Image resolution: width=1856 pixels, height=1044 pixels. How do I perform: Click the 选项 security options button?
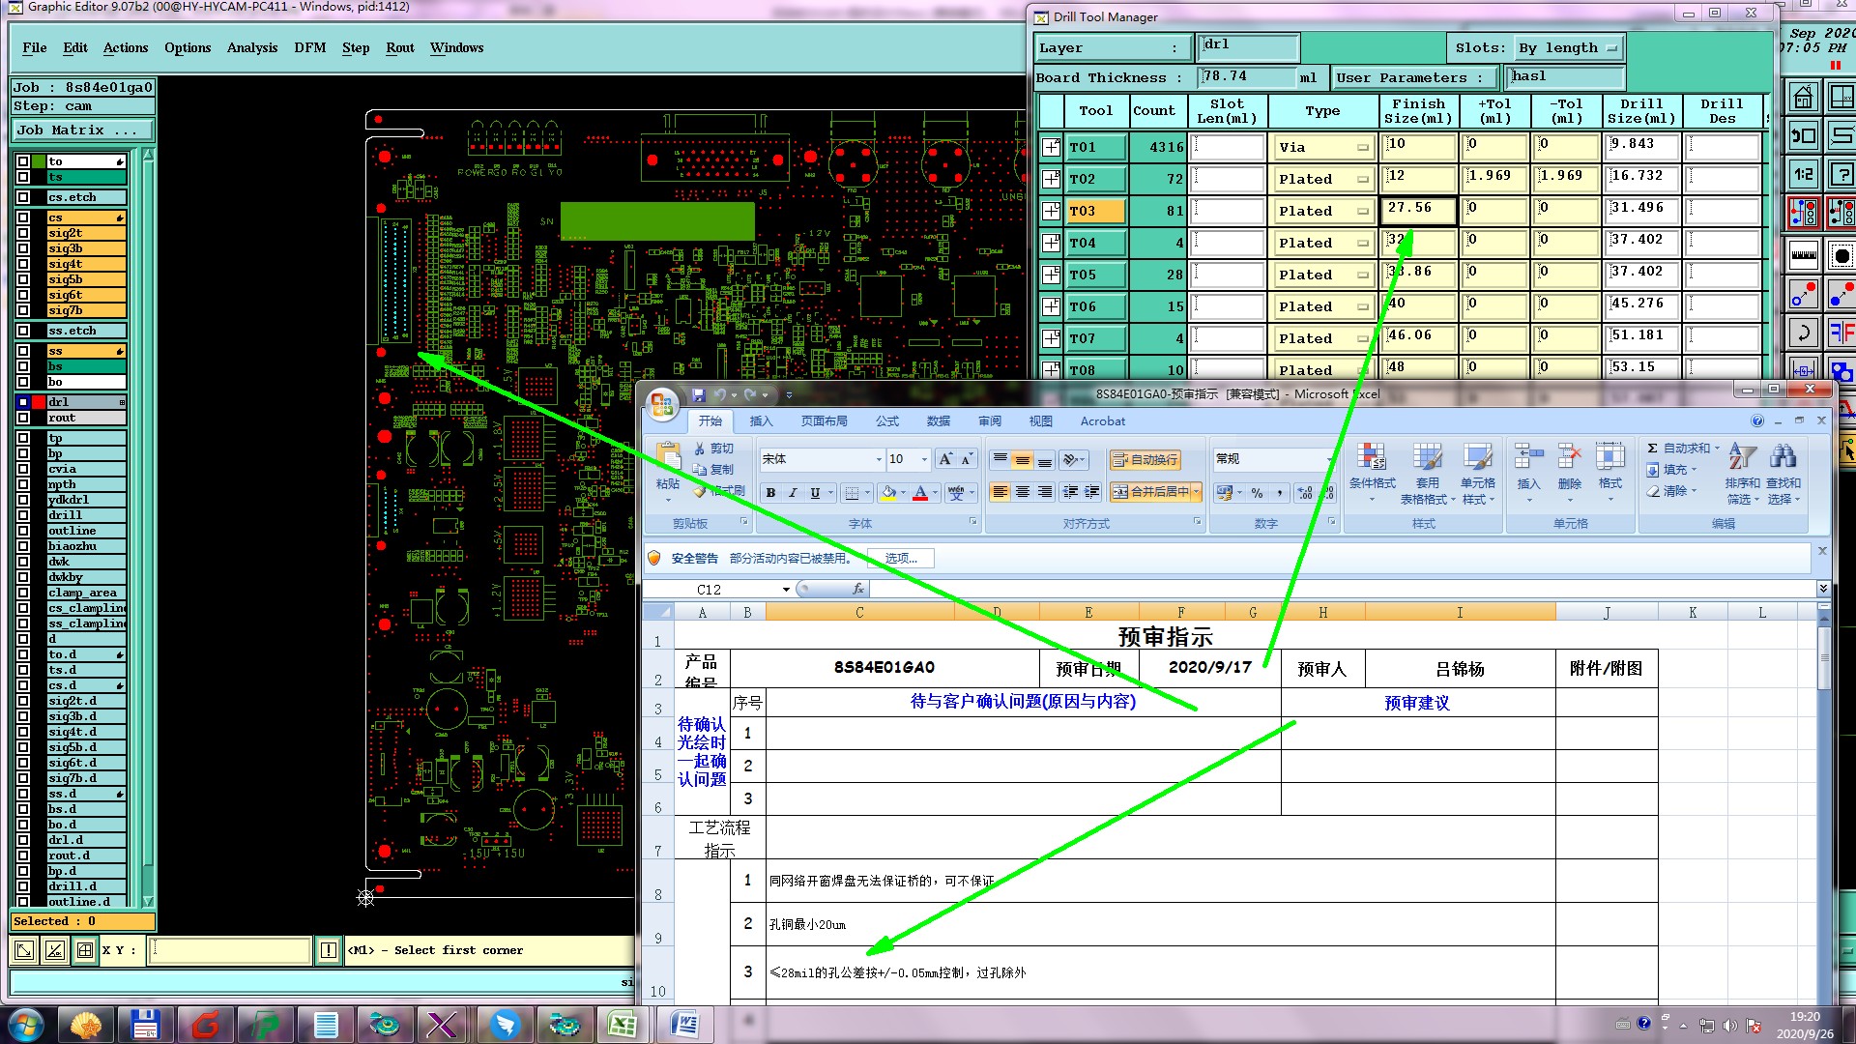(x=900, y=559)
